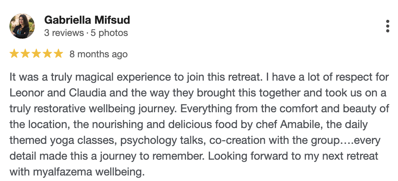Select the third gold rating star
The width and height of the screenshot is (398, 181).
pos(36,54)
